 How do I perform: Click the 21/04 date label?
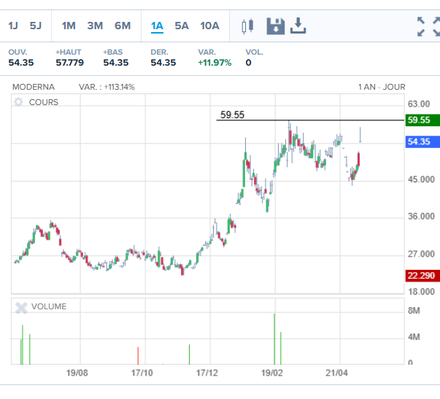click(x=336, y=373)
